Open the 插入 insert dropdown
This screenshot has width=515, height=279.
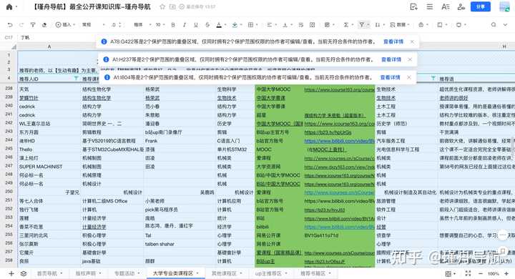tap(65, 24)
